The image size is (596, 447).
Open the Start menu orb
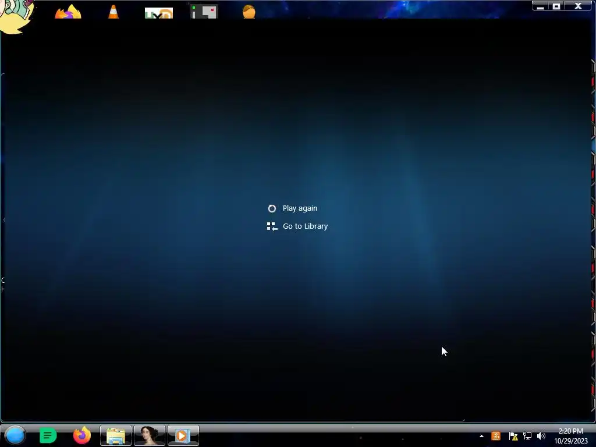point(15,435)
